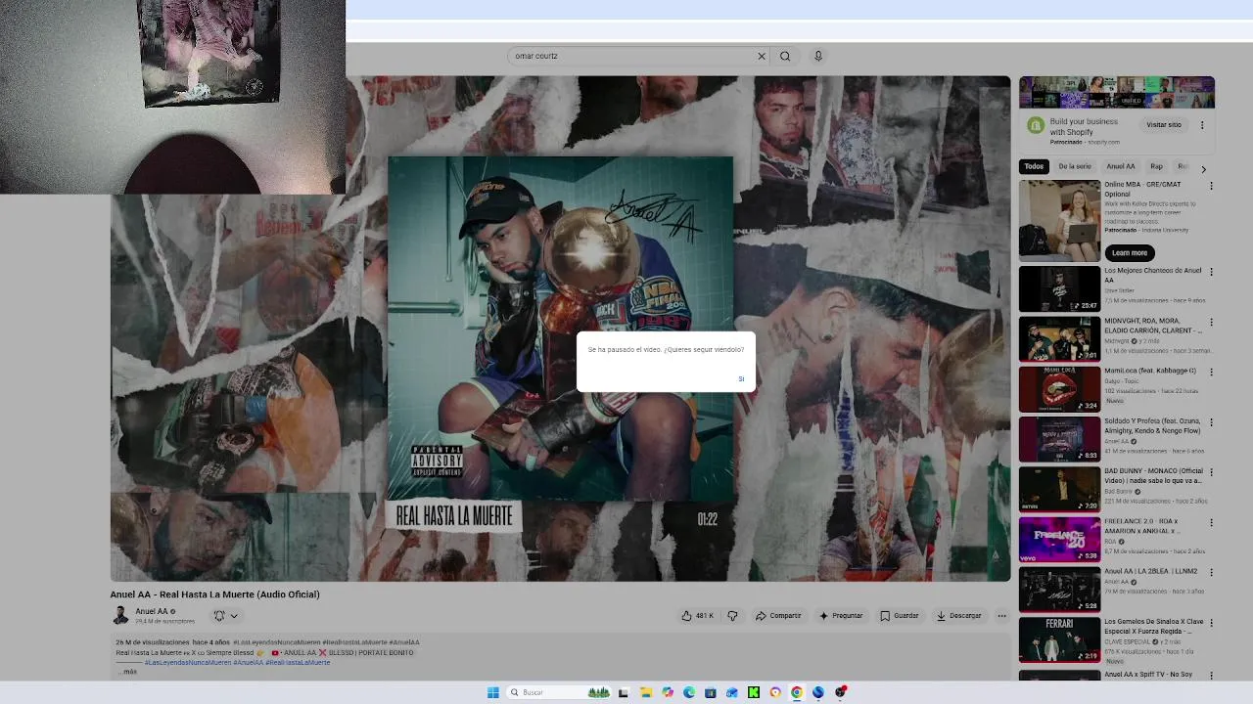1253x704 pixels.
Task: Expand the notification options chevron
Action: click(x=234, y=616)
